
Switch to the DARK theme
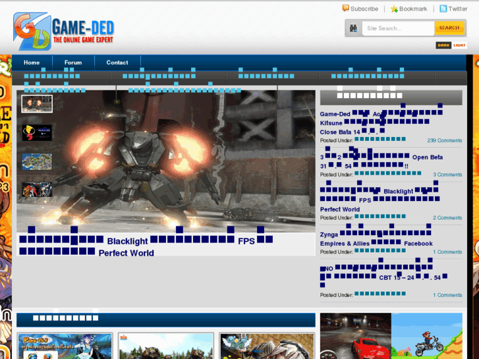tap(443, 45)
